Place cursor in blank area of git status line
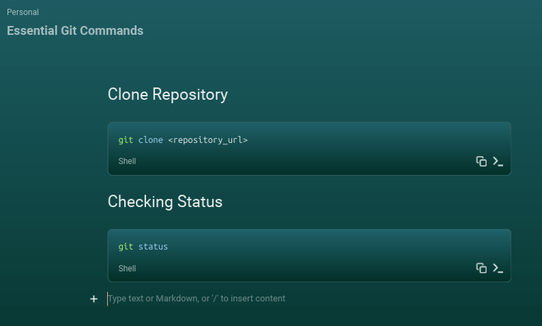Image resolution: width=542 pixels, height=326 pixels. pos(339,247)
